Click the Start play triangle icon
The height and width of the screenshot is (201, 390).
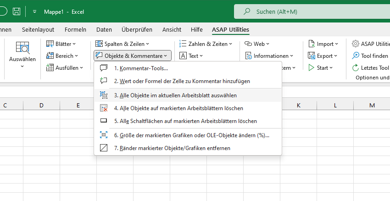coord(312,67)
